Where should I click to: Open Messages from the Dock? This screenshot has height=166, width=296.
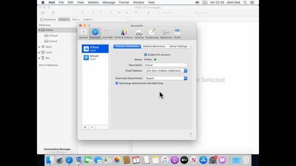[98, 160]
